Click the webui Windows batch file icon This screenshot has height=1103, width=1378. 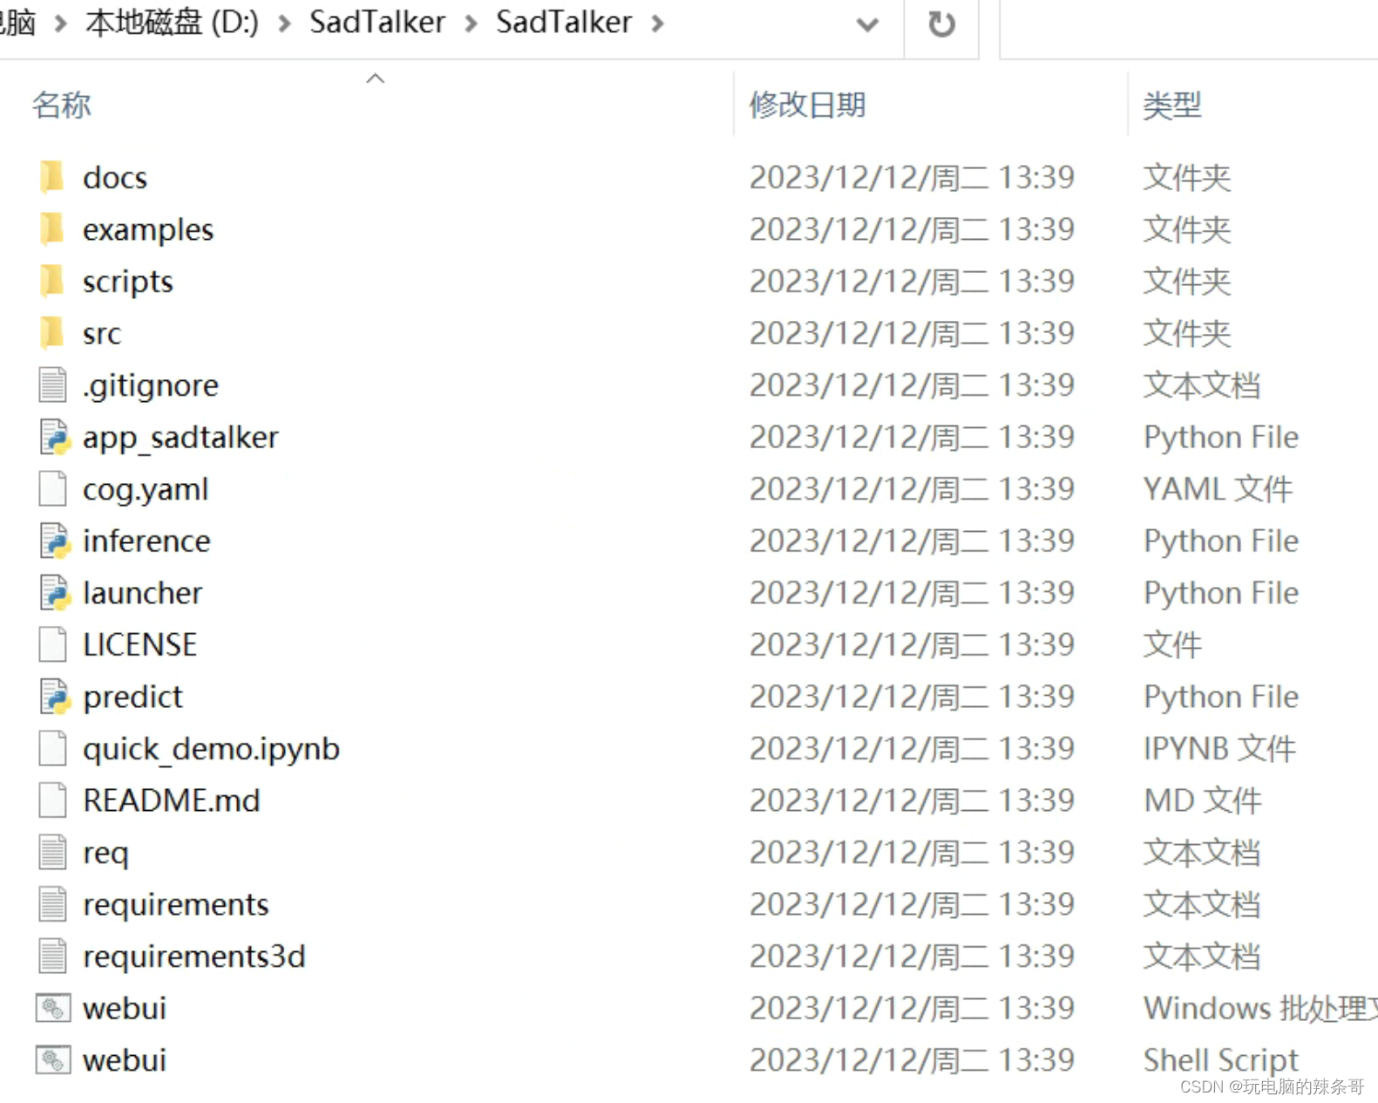tap(53, 1008)
